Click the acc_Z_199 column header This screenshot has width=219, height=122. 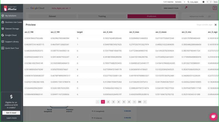coord(55,32)
